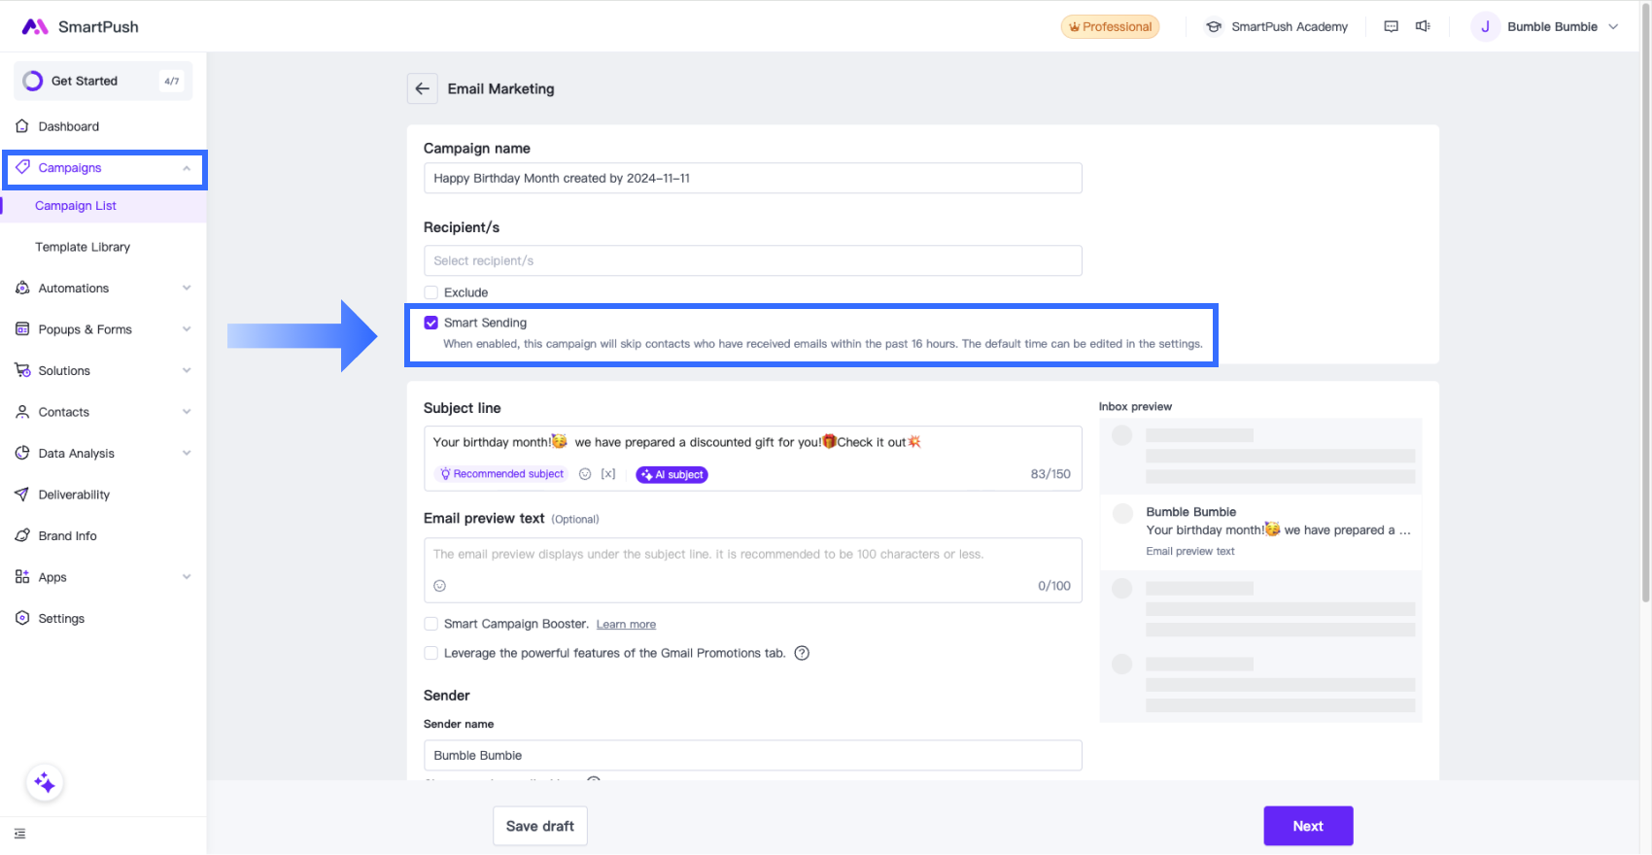Insert emoji in subject line

click(x=585, y=474)
